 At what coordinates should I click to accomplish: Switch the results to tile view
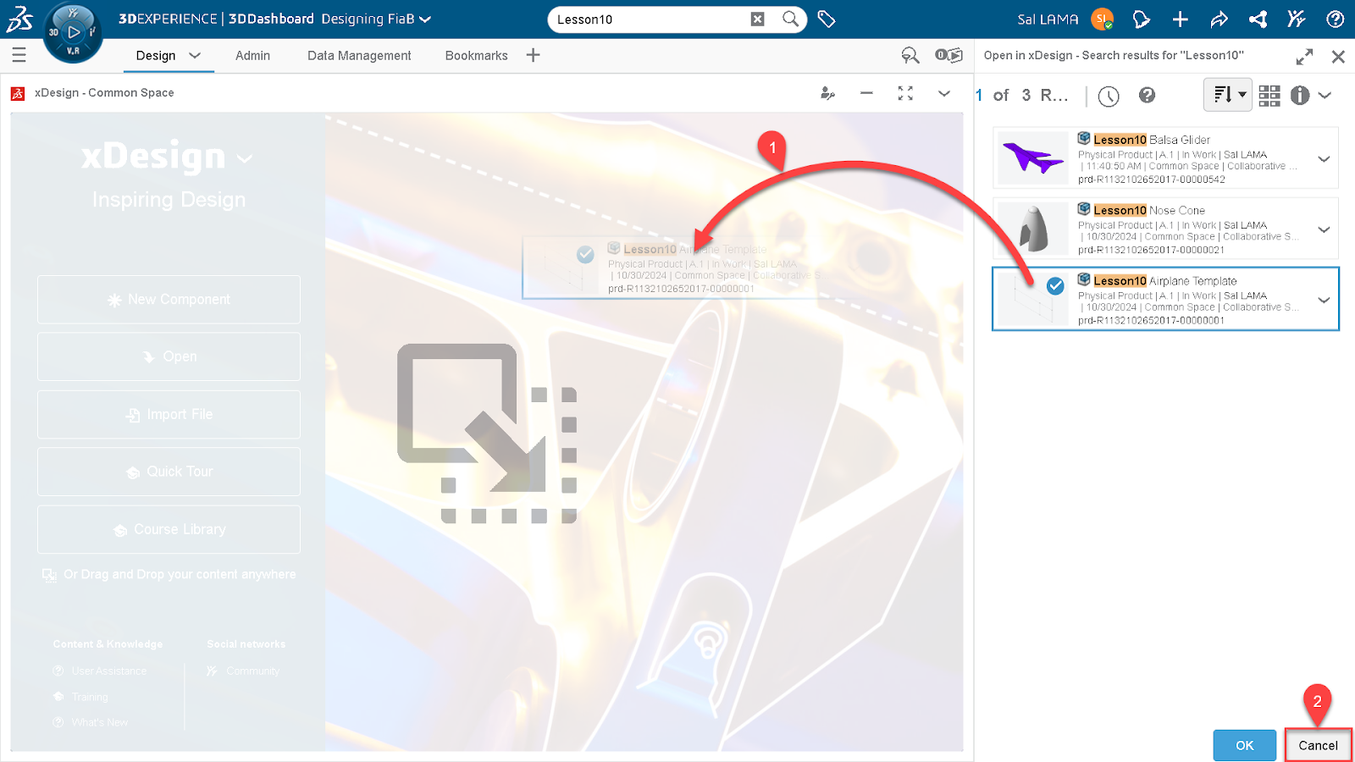click(x=1269, y=96)
